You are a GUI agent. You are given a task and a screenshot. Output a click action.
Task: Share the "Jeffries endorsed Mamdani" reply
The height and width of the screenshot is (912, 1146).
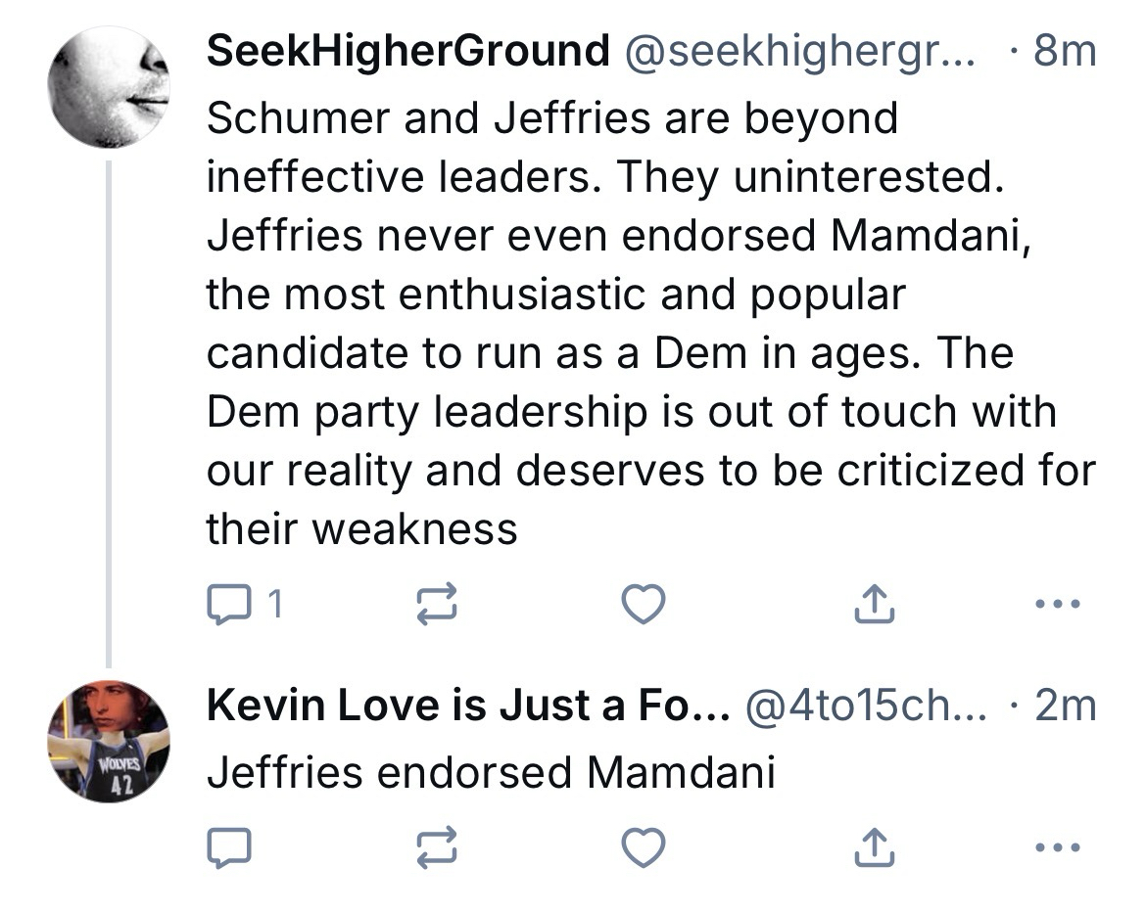point(875,848)
